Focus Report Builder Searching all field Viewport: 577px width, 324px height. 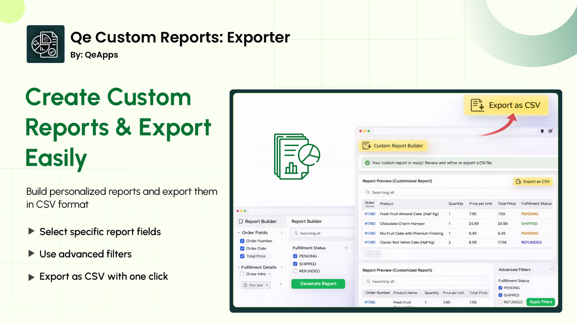(323, 233)
